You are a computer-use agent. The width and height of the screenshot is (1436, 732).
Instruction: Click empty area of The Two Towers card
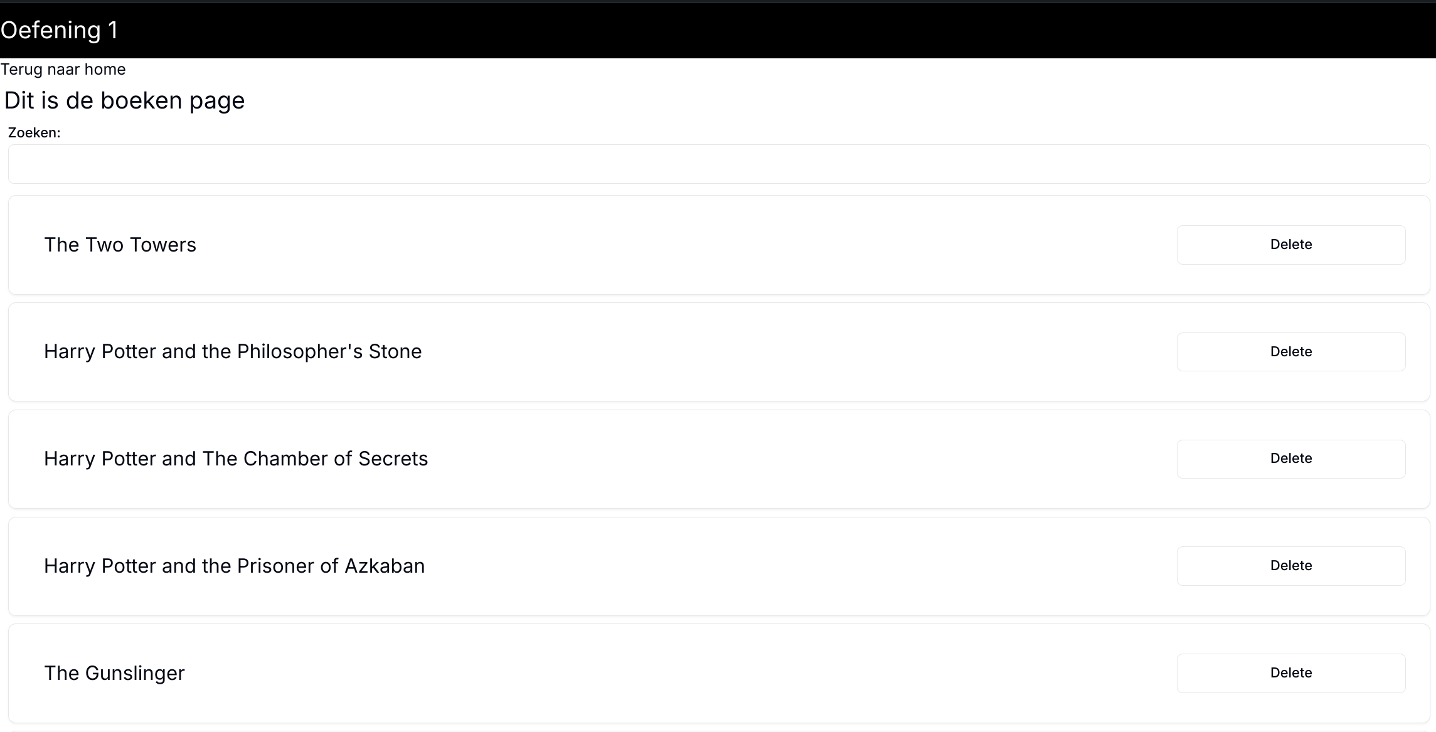[690, 245]
